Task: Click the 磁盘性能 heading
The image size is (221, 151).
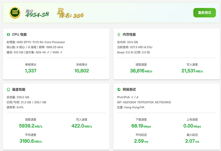Action: coord(19,90)
